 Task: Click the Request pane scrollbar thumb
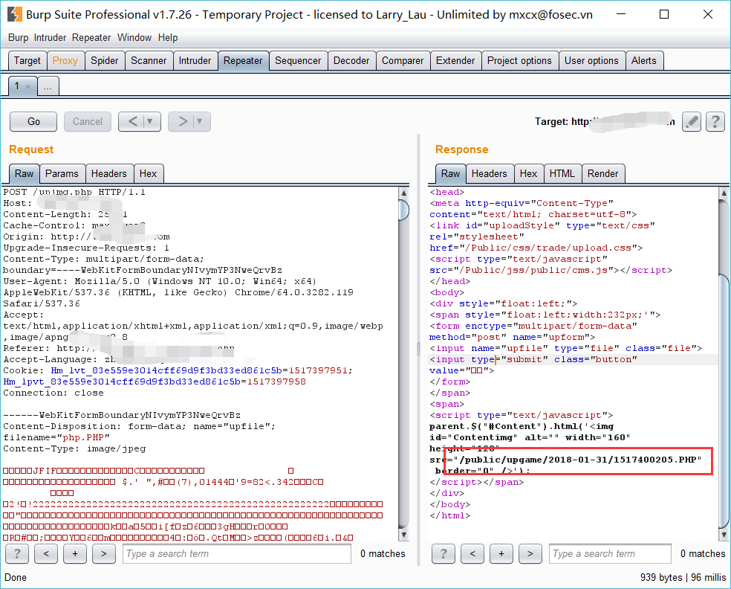pos(404,210)
